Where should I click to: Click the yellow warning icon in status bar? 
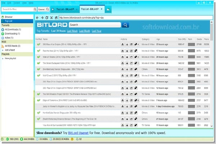click(x=72, y=139)
